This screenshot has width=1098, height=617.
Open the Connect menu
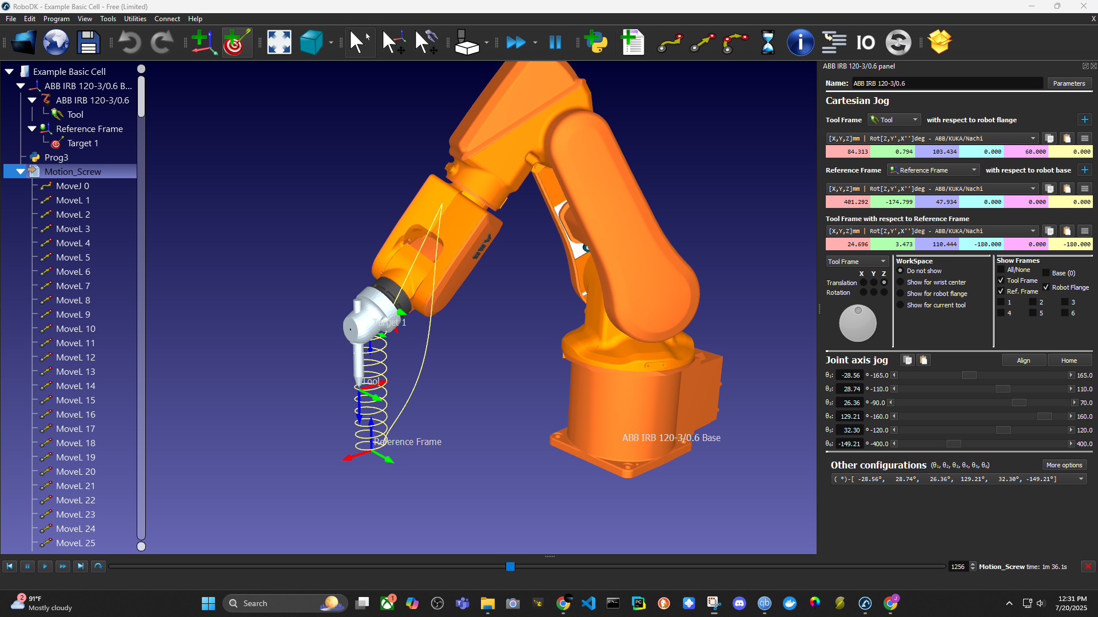pyautogui.click(x=167, y=18)
